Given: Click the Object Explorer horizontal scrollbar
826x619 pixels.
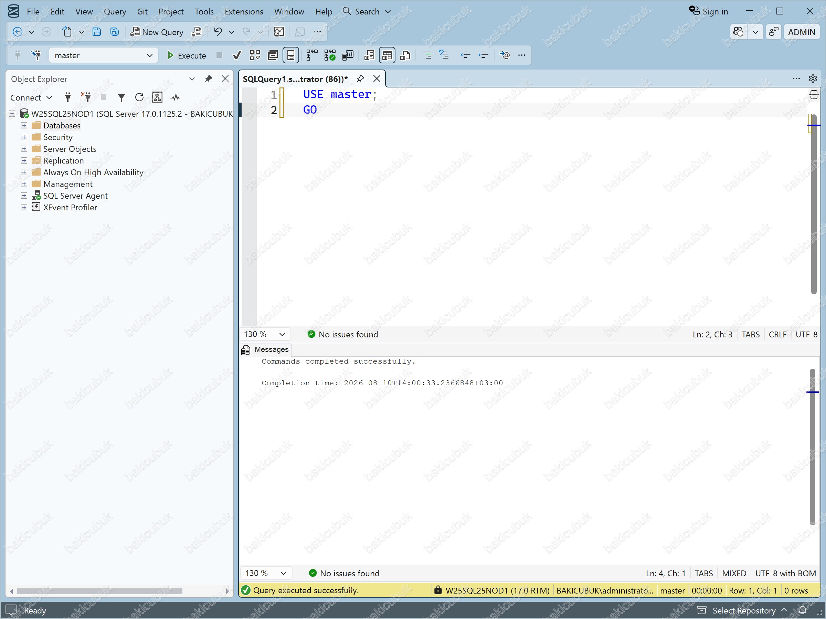Looking at the screenshot, I should click(x=100, y=591).
